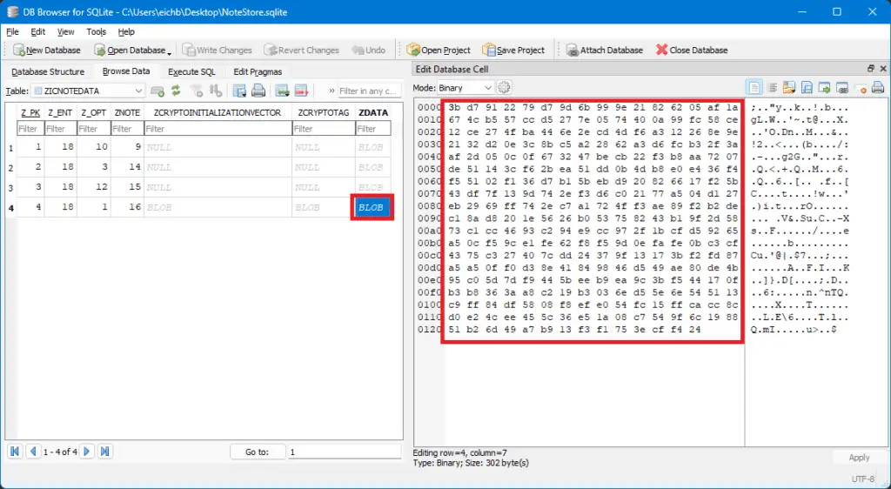Click the Save Project toolbar icon

click(x=489, y=50)
